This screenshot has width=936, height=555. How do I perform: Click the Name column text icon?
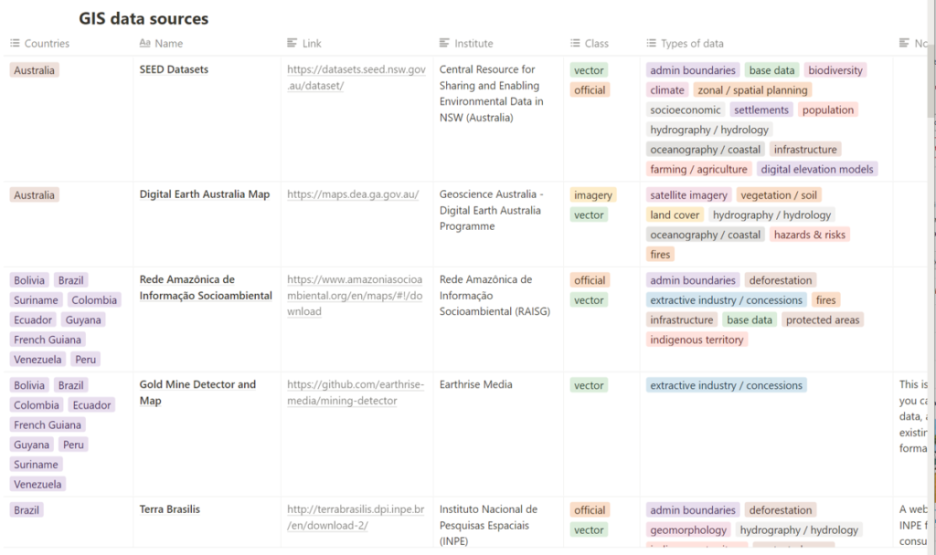144,44
